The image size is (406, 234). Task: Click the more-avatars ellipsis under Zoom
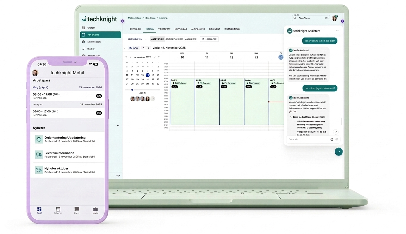[x=153, y=99]
